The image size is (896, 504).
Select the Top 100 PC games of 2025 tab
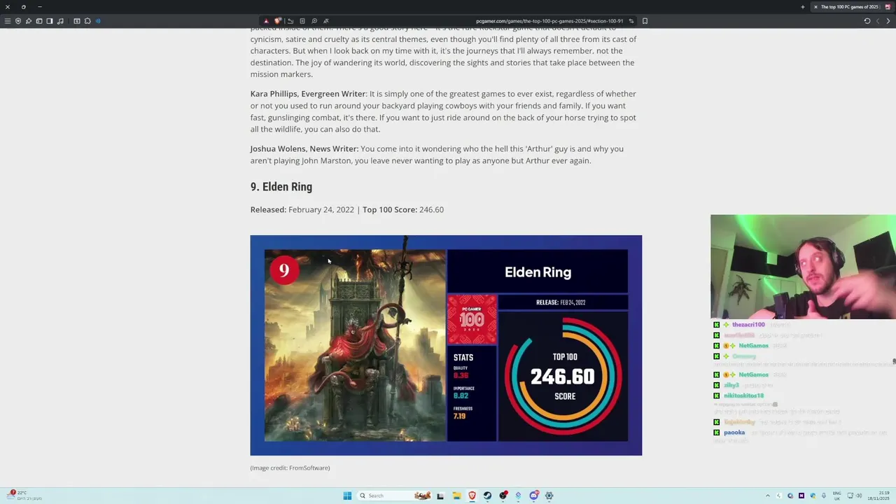point(852,7)
